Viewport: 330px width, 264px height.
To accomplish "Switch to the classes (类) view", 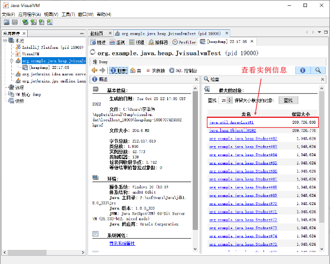I will pyautogui.click(x=136, y=71).
